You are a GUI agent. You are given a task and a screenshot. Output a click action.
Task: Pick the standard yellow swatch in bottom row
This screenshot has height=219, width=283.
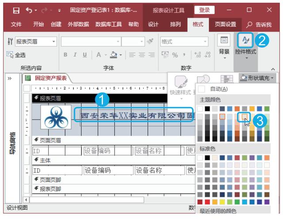[x=222, y=202]
